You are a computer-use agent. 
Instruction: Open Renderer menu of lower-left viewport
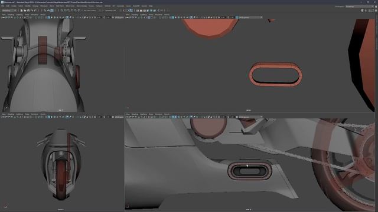pos(35,114)
